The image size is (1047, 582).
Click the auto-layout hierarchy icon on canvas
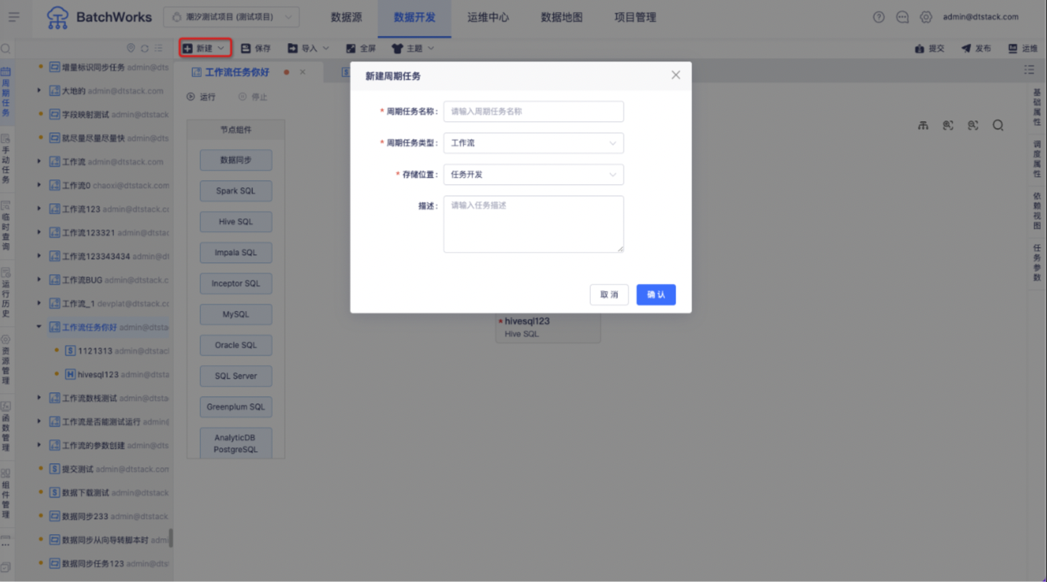pyautogui.click(x=923, y=125)
